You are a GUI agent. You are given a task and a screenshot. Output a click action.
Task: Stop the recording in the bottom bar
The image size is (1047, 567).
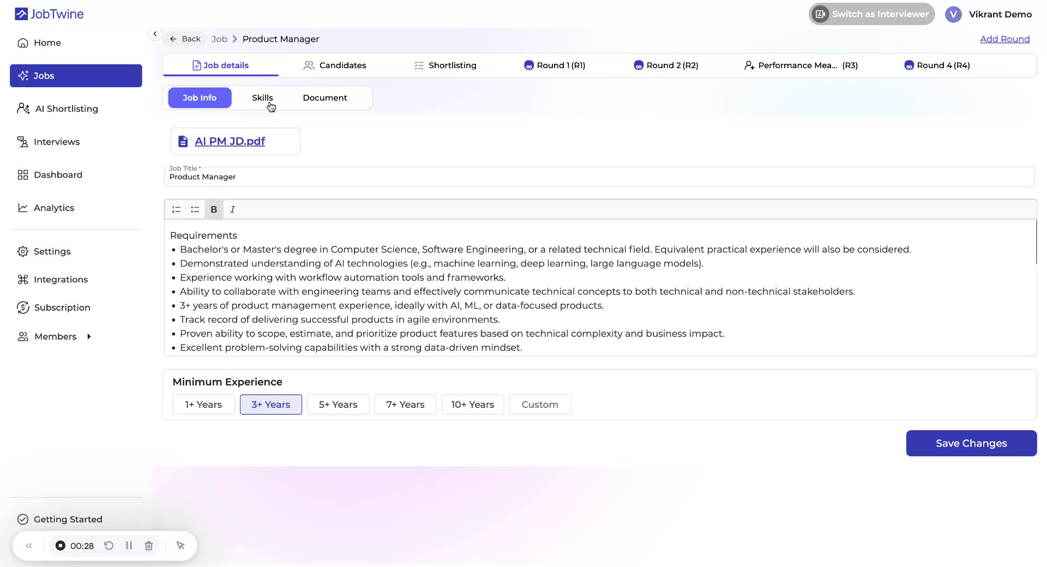[59, 546]
